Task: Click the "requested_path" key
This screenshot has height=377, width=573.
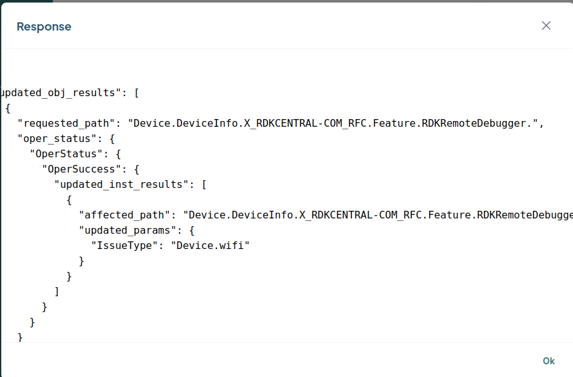Action: [x=66, y=124]
